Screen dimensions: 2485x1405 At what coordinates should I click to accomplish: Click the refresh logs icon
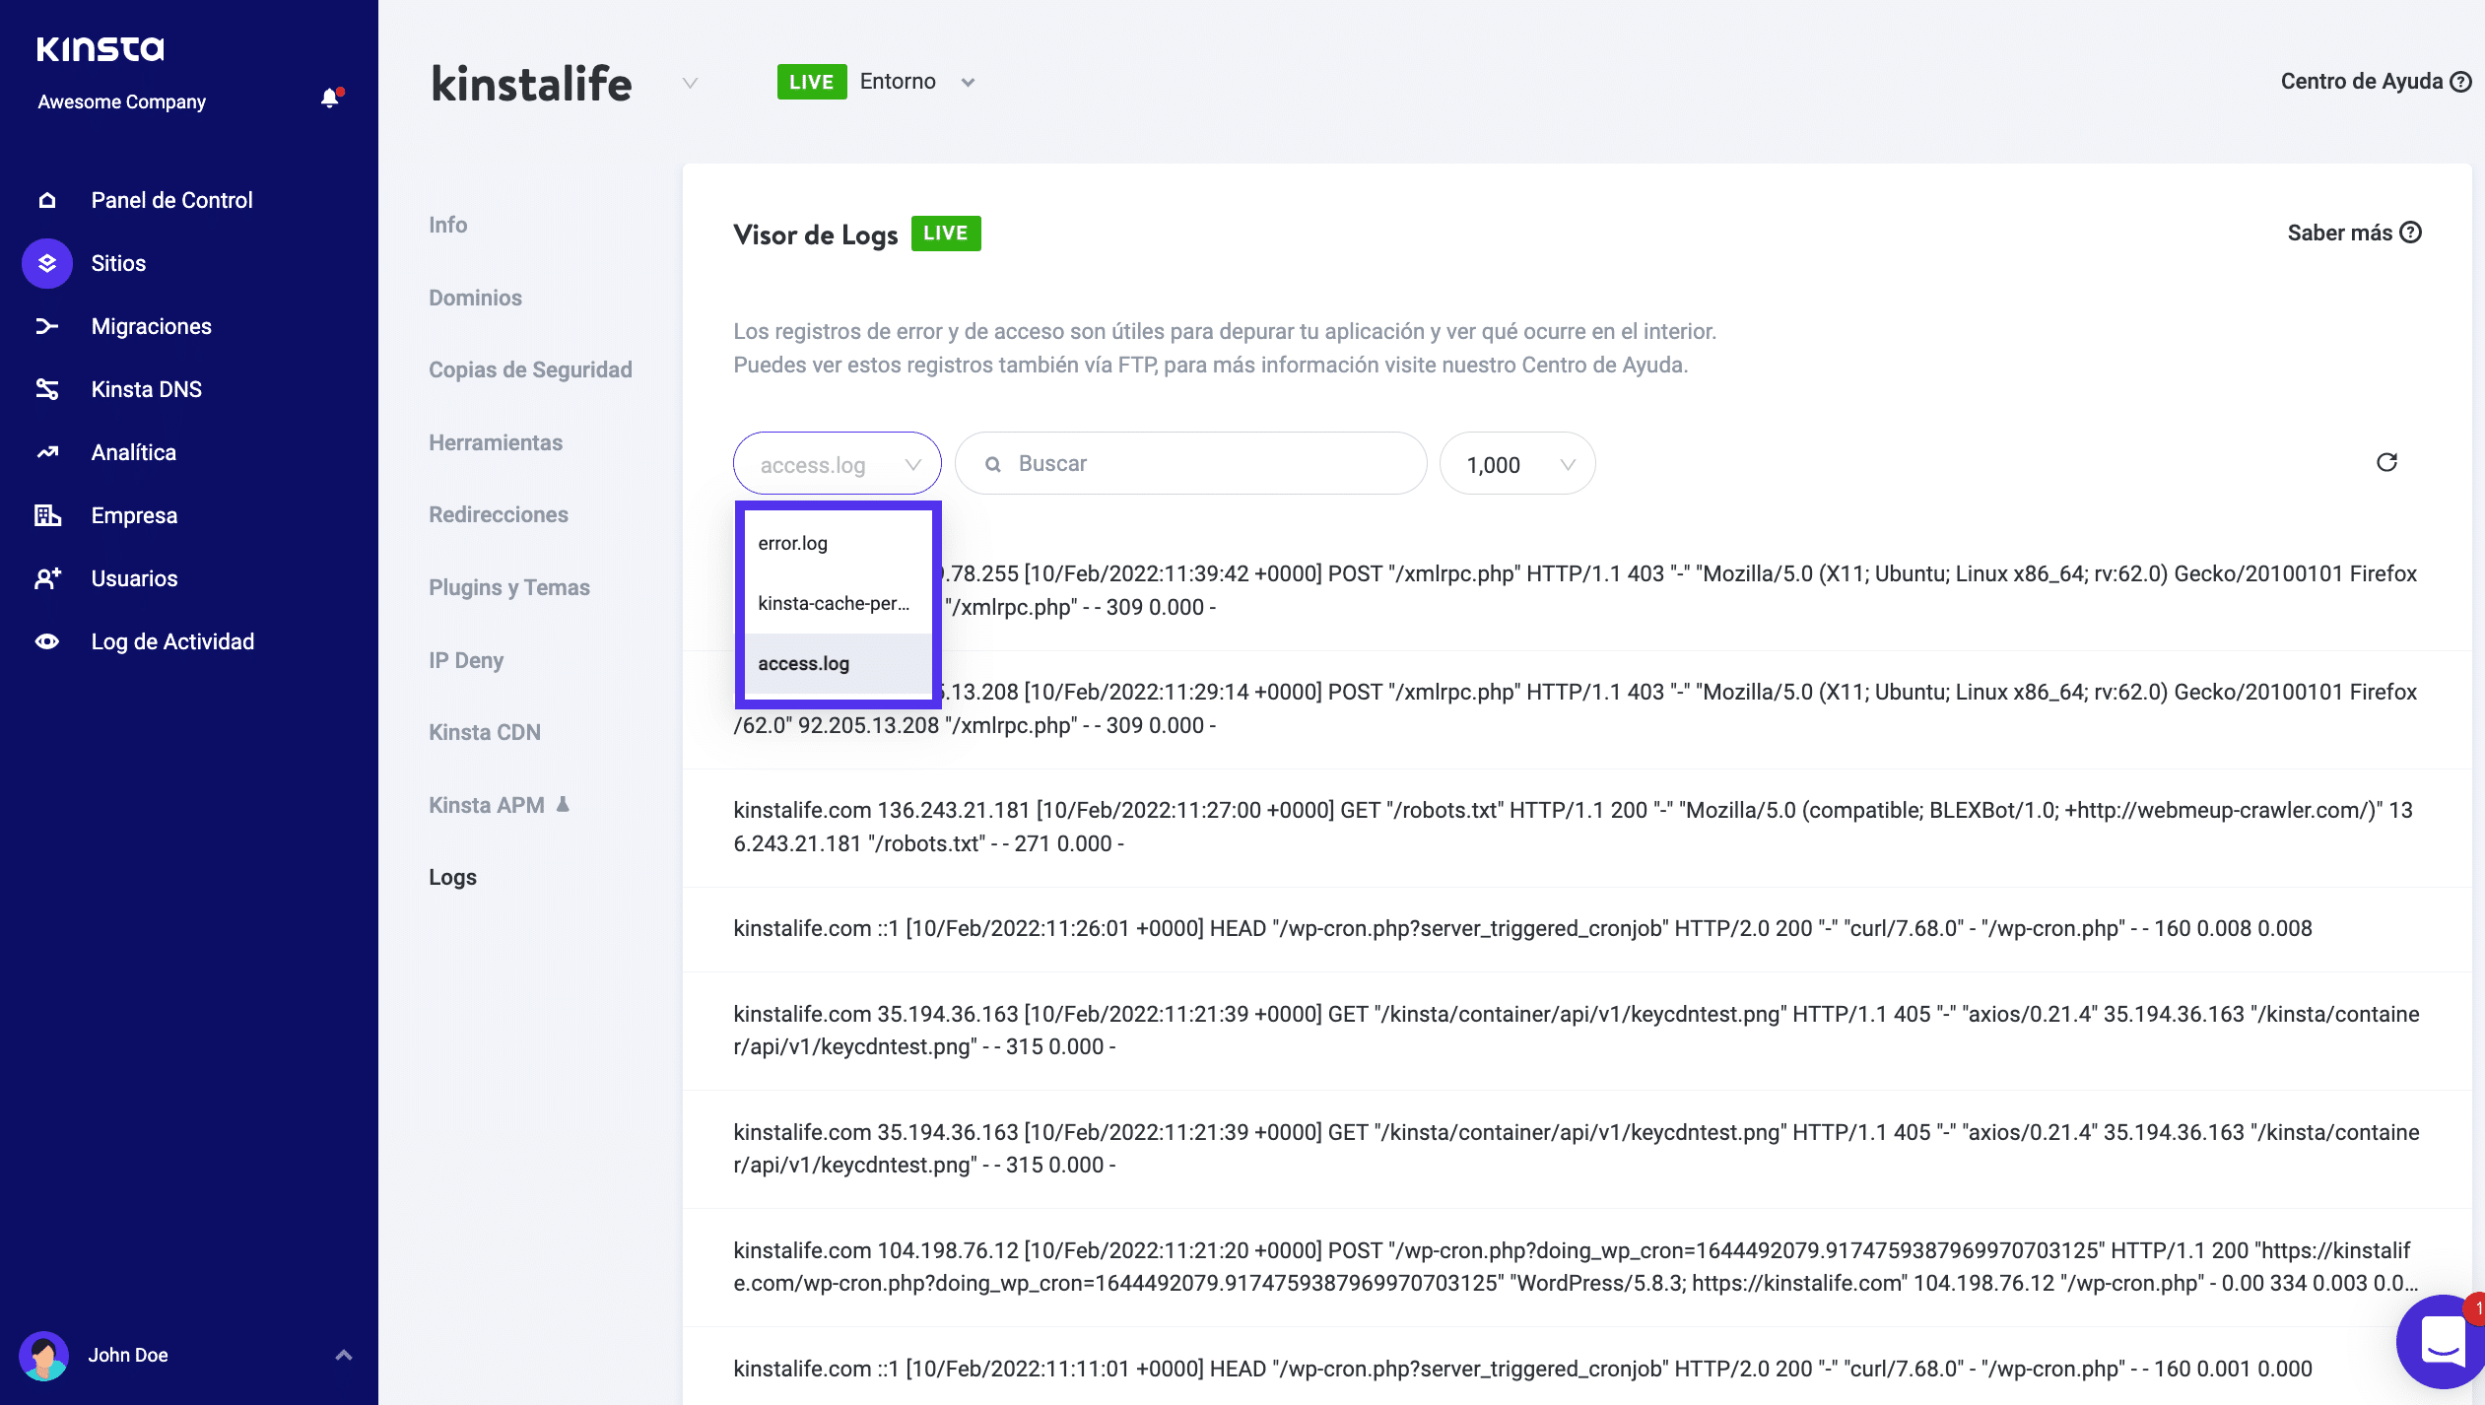[x=2386, y=463]
